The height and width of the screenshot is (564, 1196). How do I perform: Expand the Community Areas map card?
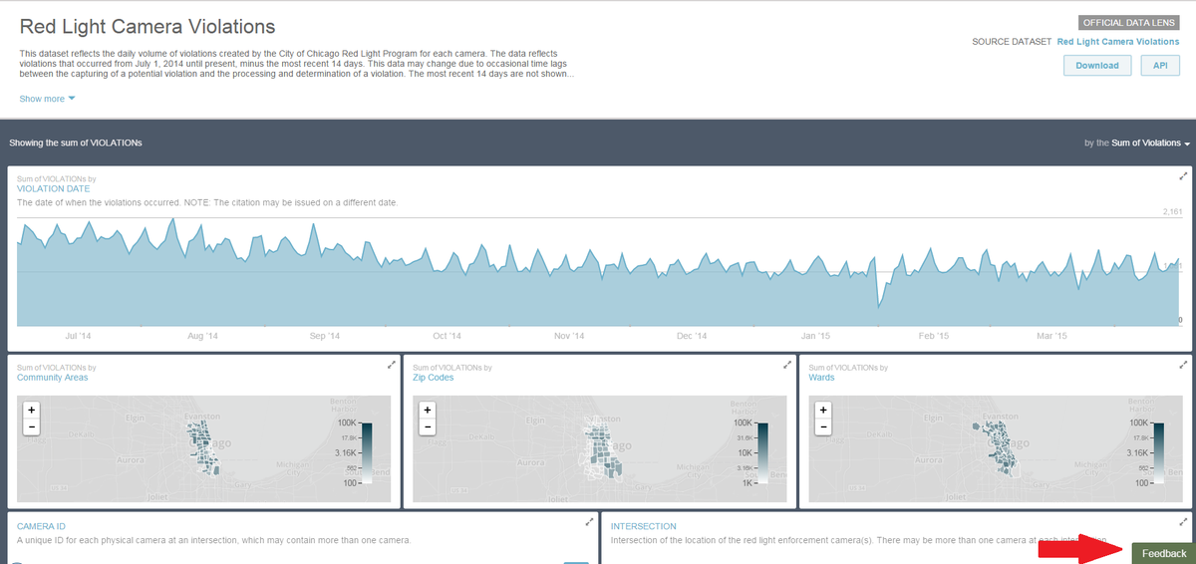click(x=392, y=365)
